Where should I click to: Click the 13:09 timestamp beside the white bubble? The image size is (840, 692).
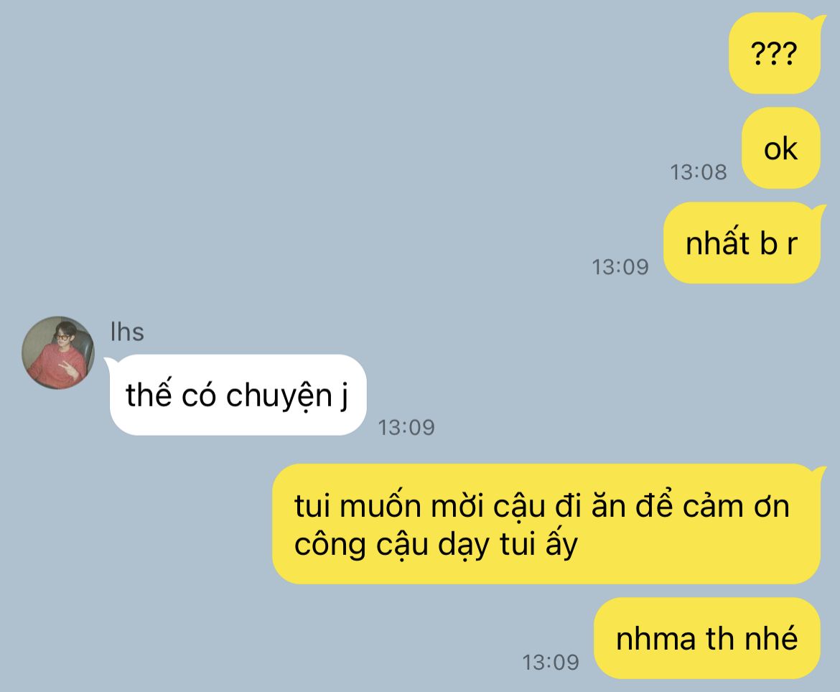click(406, 427)
